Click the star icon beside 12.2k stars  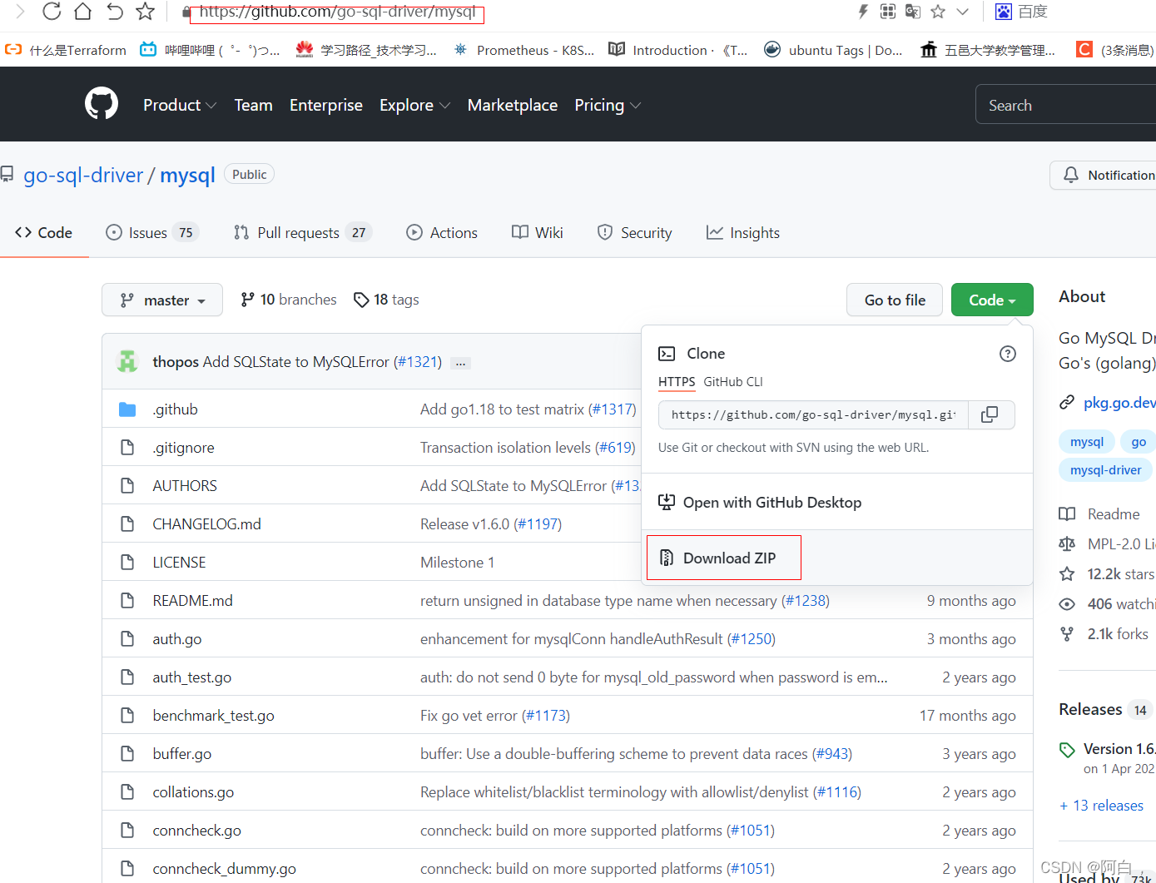click(1067, 574)
